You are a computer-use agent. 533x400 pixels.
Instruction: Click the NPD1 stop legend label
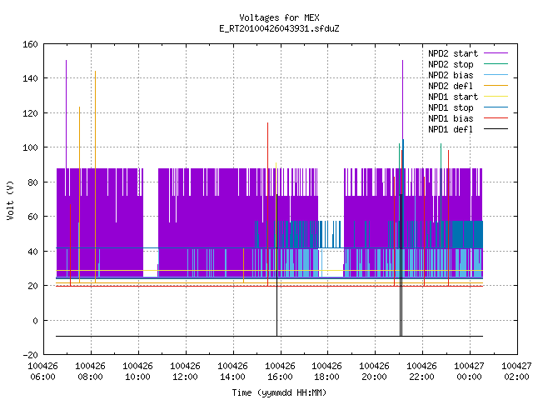pos(451,107)
